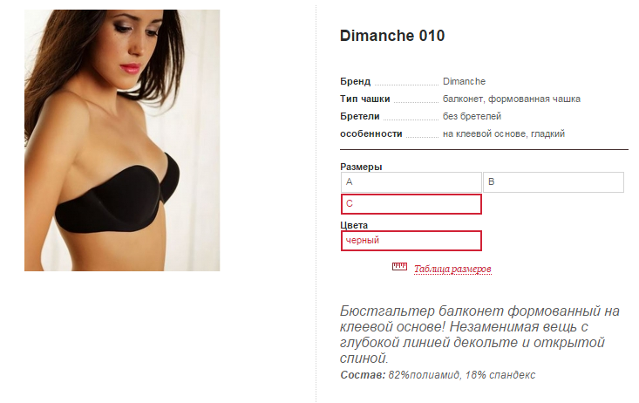639x403 pixels.
Task: Click the product photo of the black bra
Action: pos(122,140)
